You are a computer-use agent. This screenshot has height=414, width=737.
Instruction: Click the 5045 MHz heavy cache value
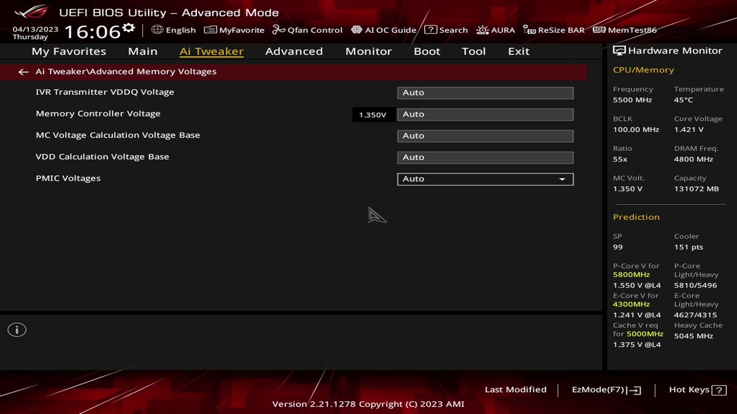point(693,336)
